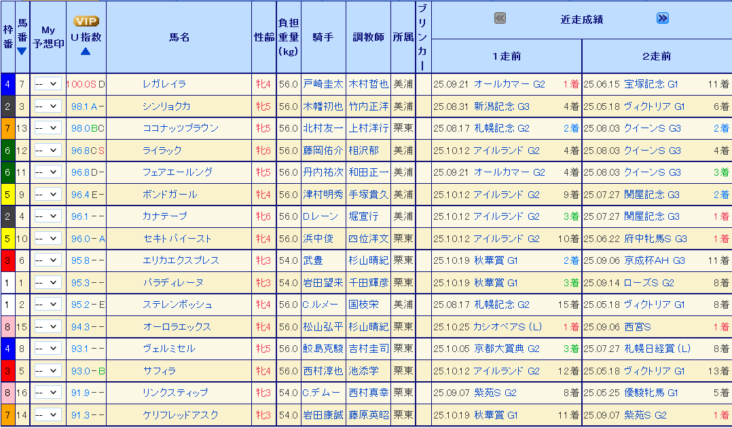This screenshot has width=732, height=428.
Task: Open horse link ボンドガール
Action: pyautogui.click(x=170, y=195)
